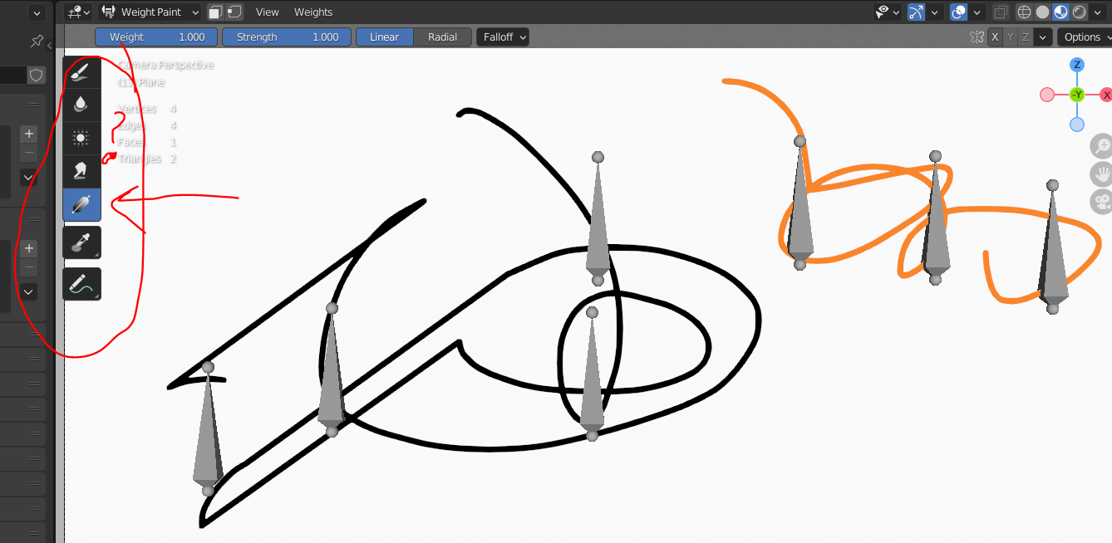Click the green -Y axis gizmo handle
1112x543 pixels.
(1077, 95)
